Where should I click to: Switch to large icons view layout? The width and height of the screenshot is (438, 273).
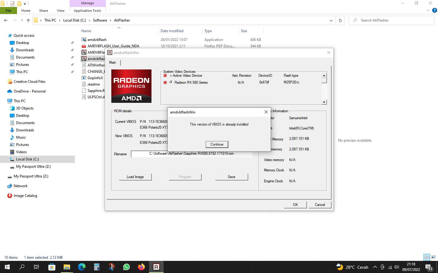tap(433, 257)
